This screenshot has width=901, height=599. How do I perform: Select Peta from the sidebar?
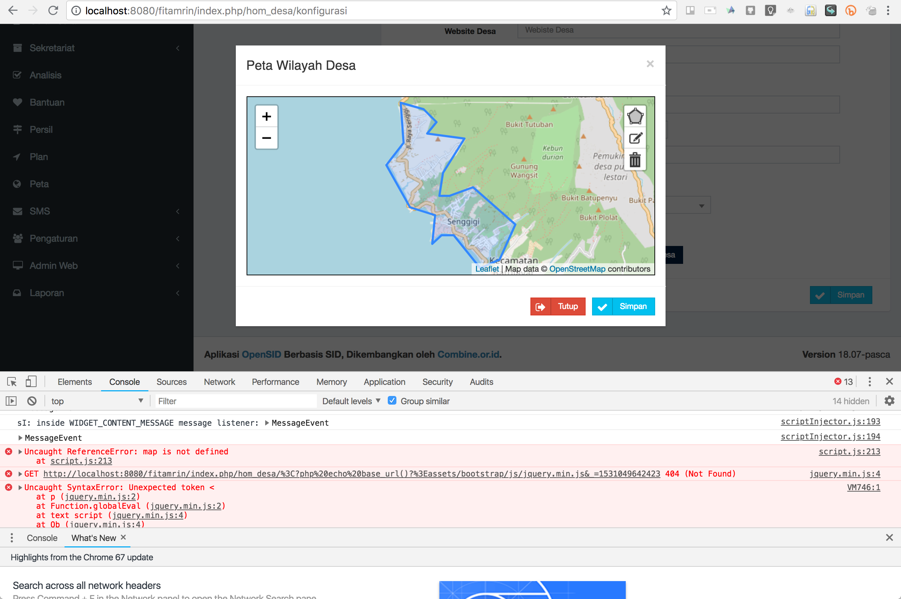click(39, 184)
